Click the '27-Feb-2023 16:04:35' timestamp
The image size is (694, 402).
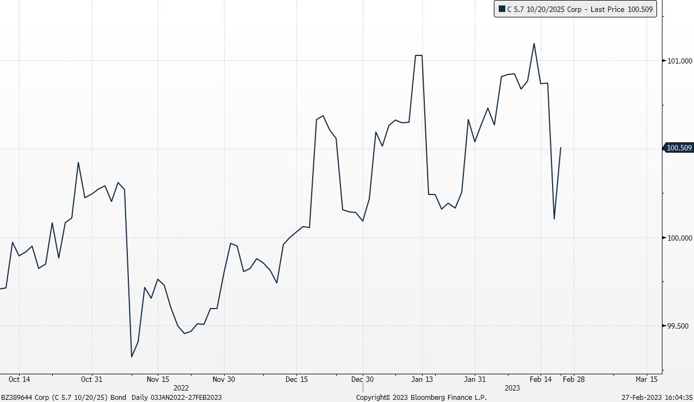pos(657,398)
